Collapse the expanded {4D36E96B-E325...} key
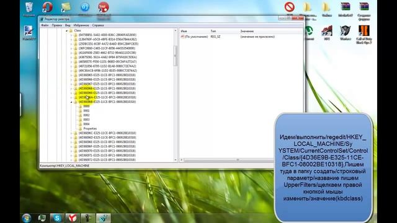This screenshot has width=397, height=223. pyautogui.click(x=71, y=102)
